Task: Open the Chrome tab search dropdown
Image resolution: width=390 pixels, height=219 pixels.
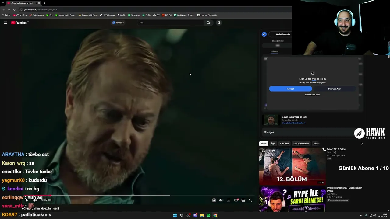Action: pos(3,3)
